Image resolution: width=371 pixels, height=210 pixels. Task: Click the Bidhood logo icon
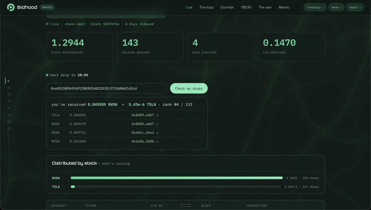(x=11, y=7)
